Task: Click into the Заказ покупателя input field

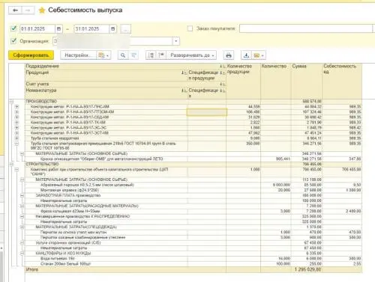Action: click(306, 28)
